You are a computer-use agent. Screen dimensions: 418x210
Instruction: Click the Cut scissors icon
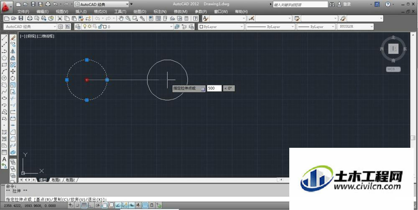pos(60,18)
